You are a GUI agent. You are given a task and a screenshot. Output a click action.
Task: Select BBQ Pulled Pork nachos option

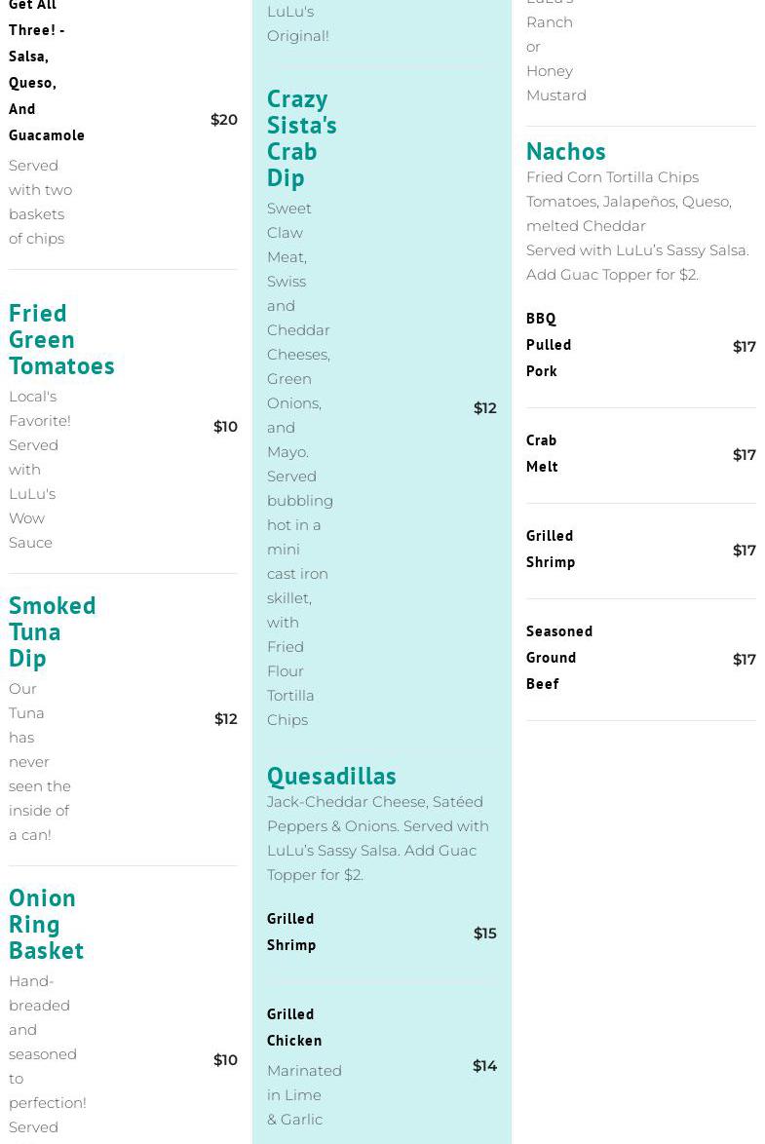(x=549, y=345)
